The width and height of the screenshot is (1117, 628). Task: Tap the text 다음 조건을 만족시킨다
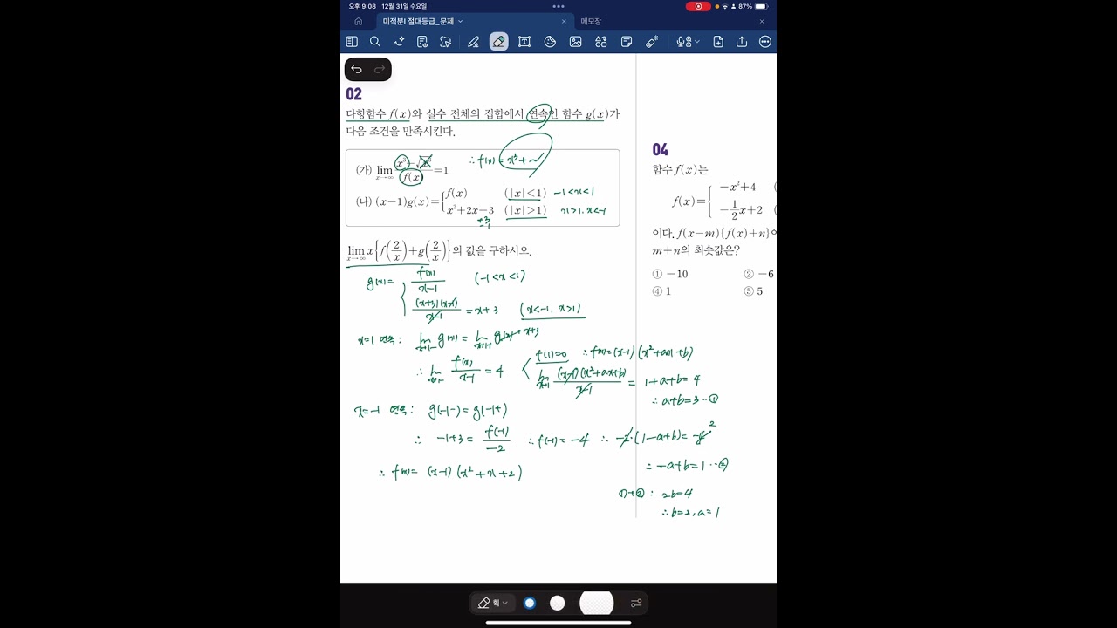pyautogui.click(x=401, y=131)
